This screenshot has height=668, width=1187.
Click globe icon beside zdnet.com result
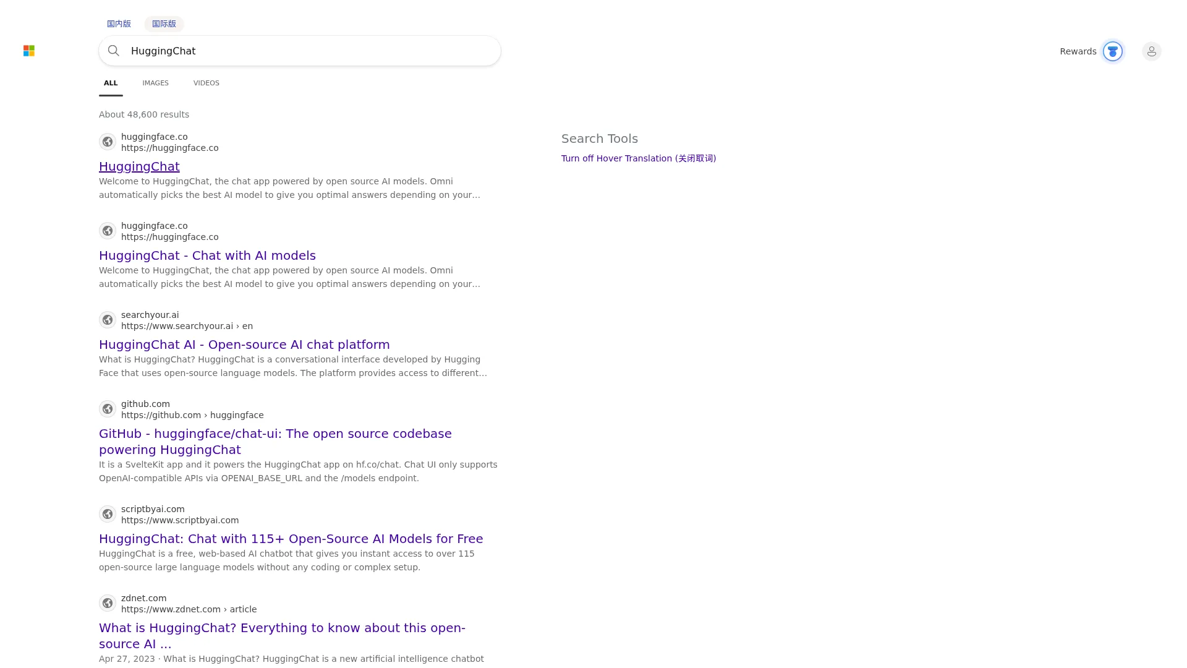point(108,603)
